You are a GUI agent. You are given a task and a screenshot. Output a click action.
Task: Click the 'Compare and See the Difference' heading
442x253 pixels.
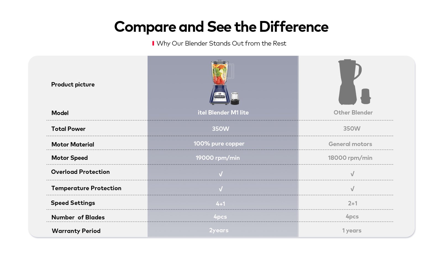221,27
